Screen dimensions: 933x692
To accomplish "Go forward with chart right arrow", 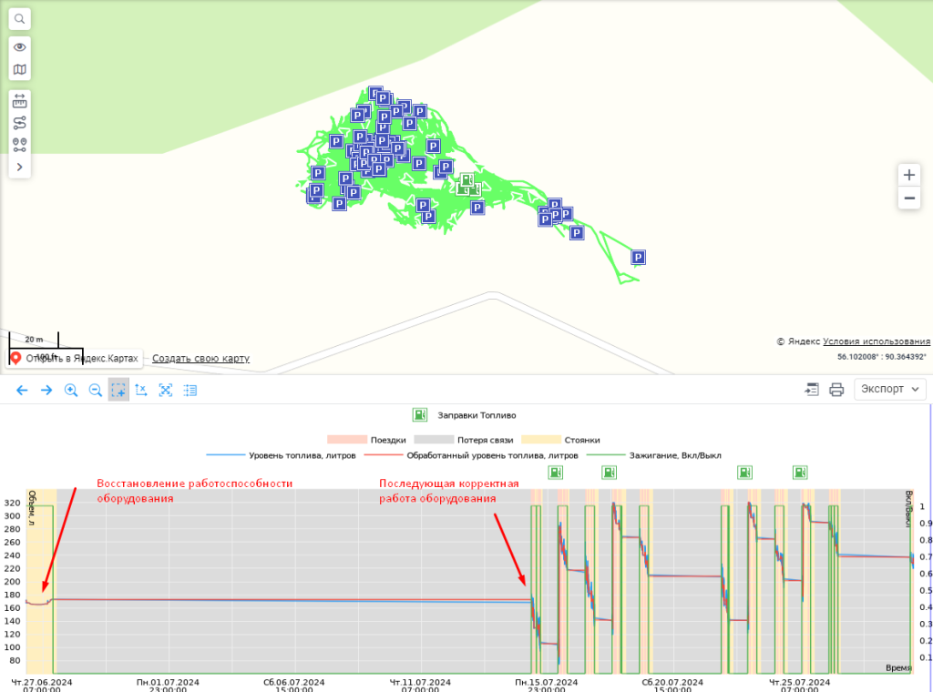I will coord(46,390).
